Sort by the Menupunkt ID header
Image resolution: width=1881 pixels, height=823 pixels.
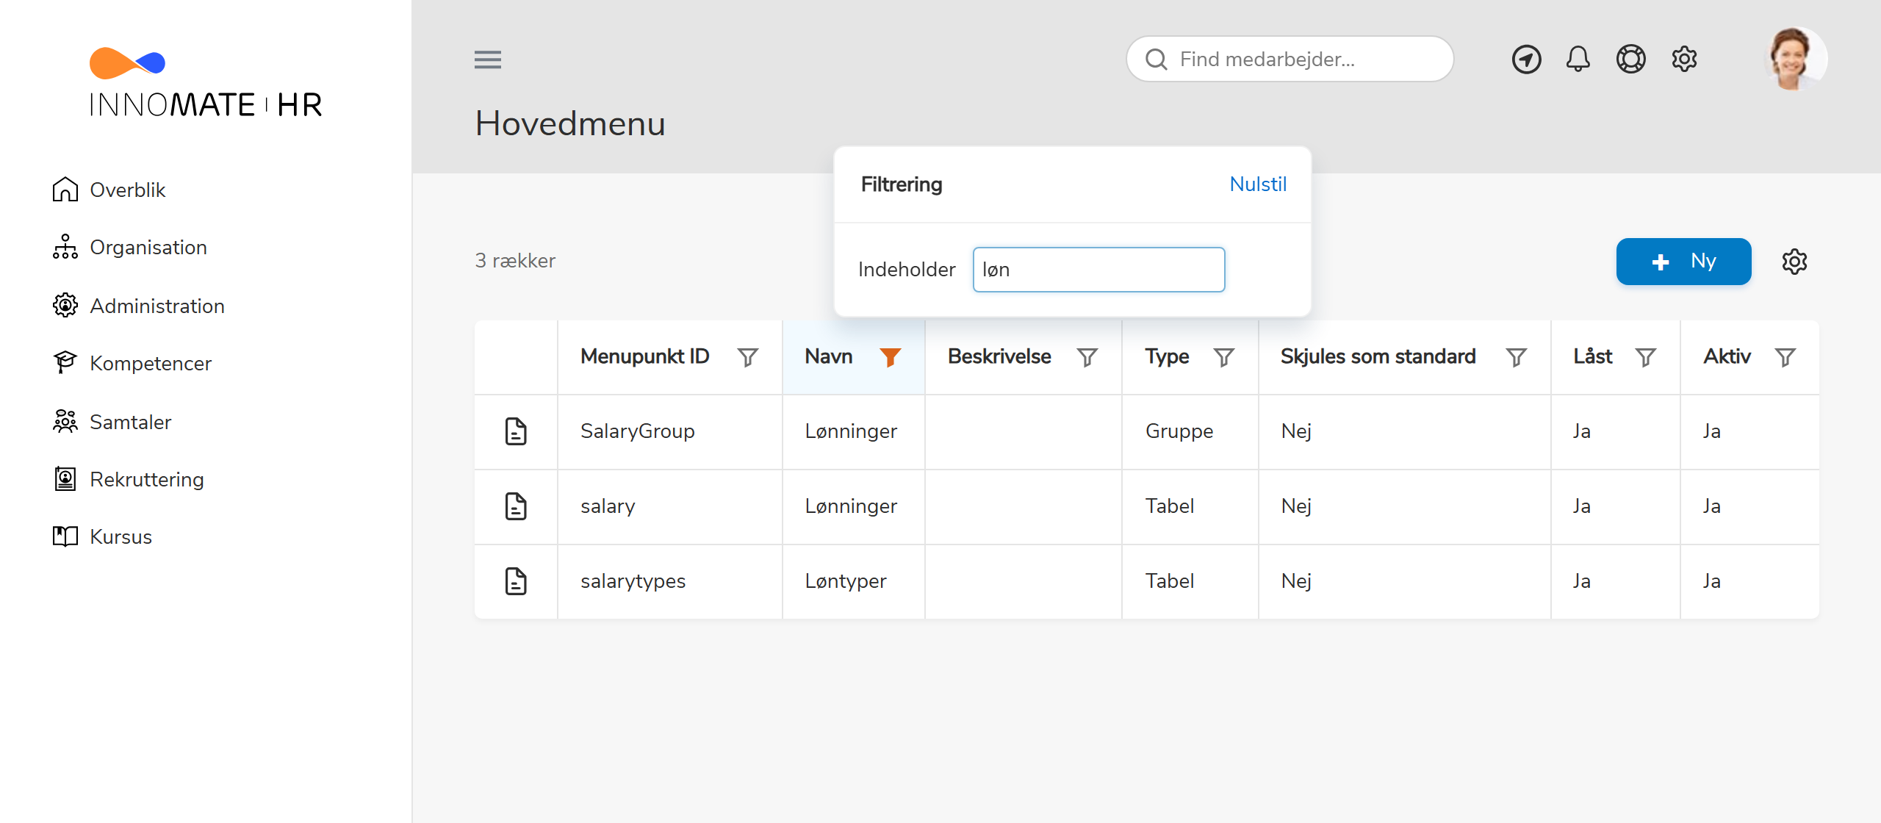644,356
